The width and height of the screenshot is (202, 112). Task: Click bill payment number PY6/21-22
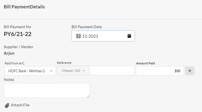[x=18, y=34]
